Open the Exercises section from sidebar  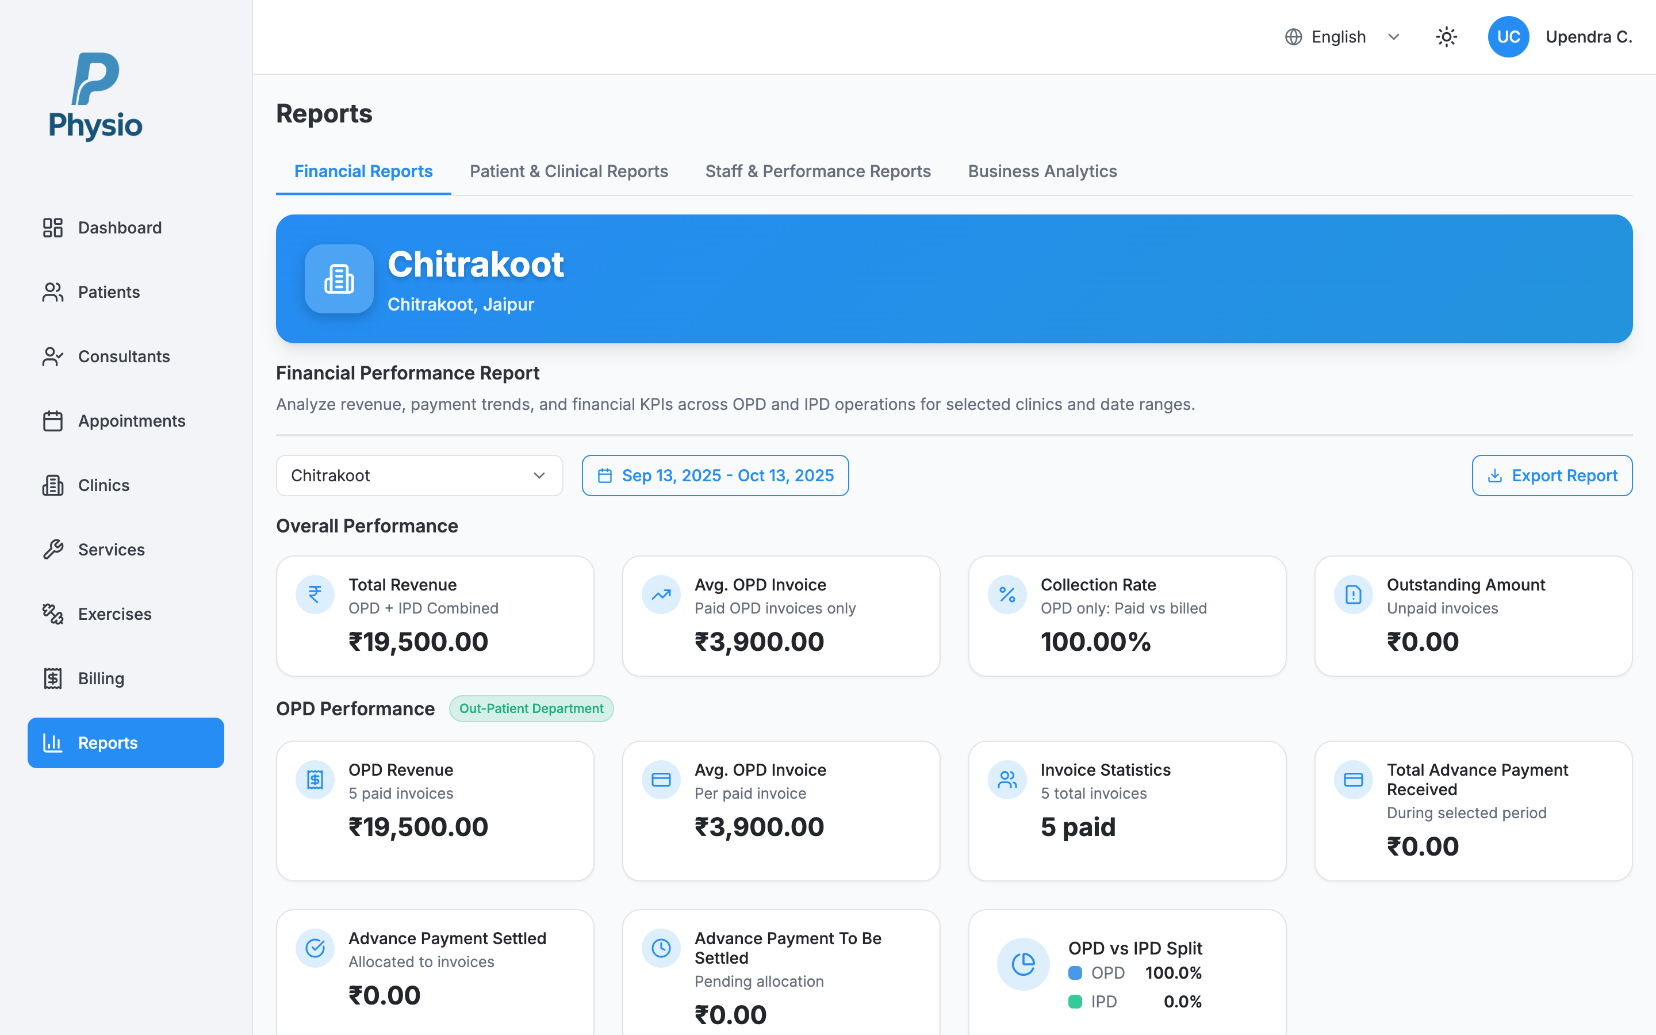click(114, 614)
